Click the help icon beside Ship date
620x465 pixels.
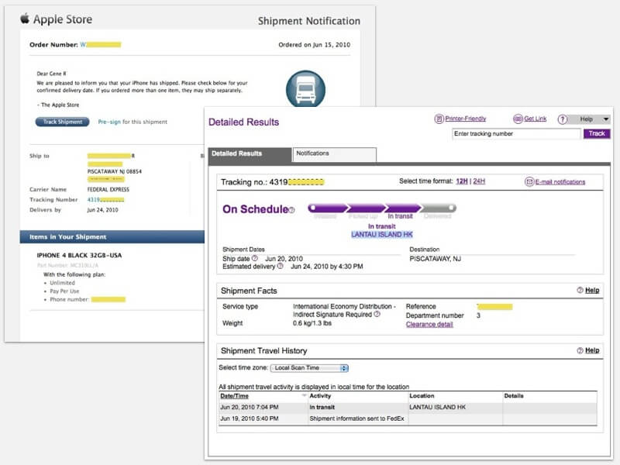tap(255, 258)
